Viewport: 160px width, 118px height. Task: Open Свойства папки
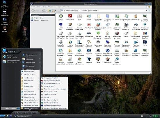click(70, 52)
